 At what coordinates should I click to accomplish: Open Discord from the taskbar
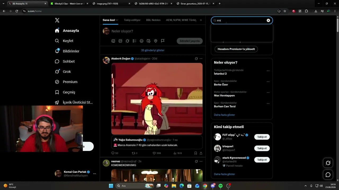tap(213, 186)
